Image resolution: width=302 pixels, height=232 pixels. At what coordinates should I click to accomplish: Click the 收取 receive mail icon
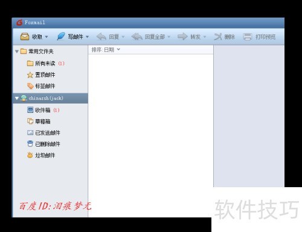25,36
